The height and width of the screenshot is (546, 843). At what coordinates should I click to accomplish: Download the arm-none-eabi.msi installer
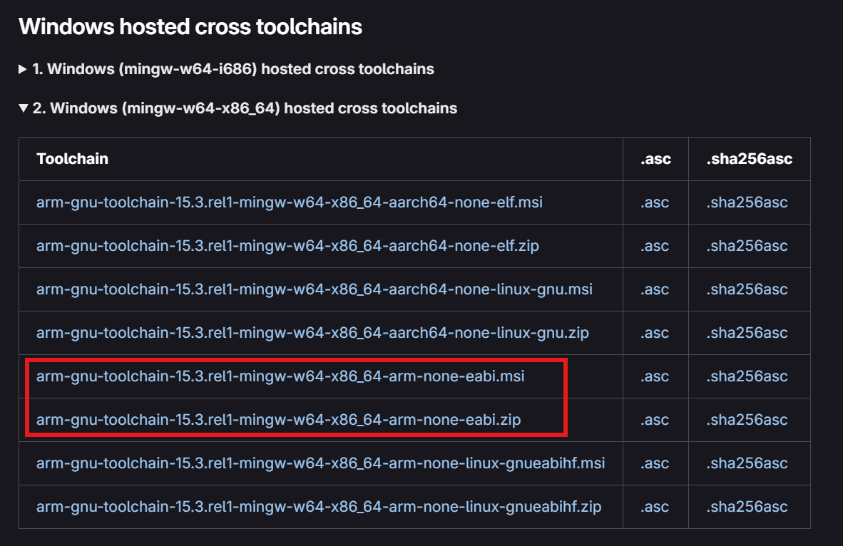coord(280,376)
